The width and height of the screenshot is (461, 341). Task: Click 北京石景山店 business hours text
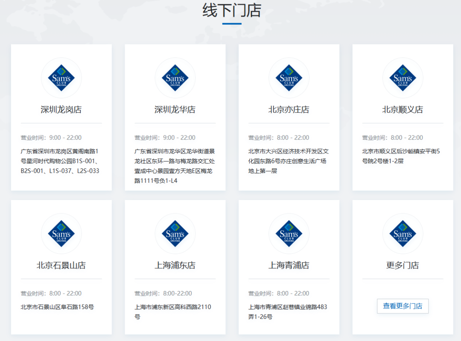pos(51,293)
